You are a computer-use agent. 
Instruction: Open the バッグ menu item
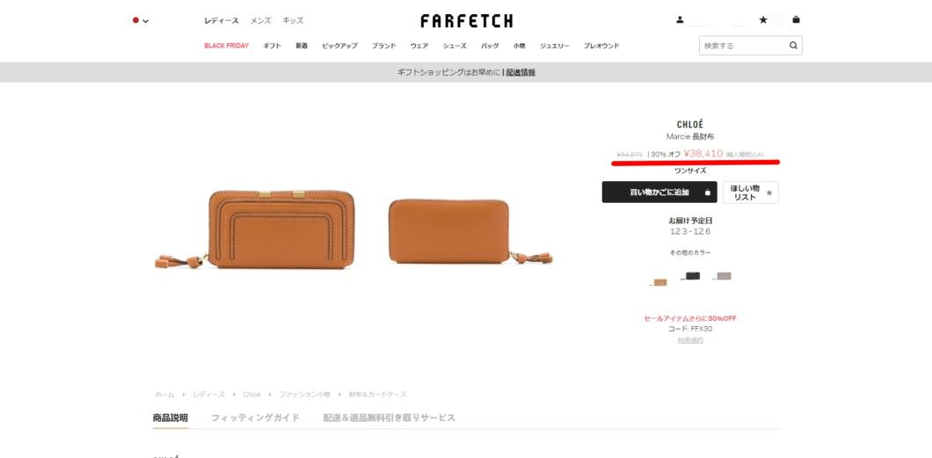tap(490, 46)
